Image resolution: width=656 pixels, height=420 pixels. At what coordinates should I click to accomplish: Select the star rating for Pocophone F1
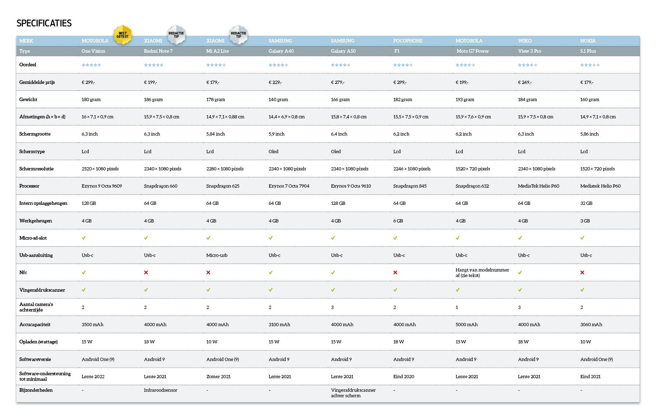pos(403,65)
